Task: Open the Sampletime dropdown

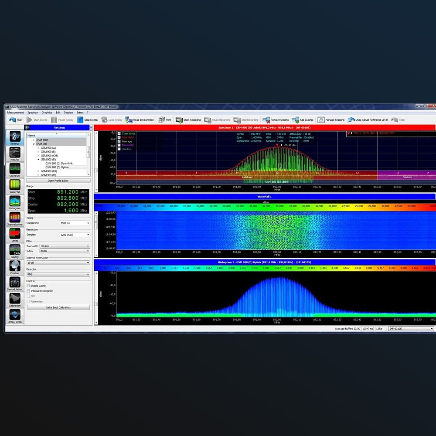Action: click(75, 223)
